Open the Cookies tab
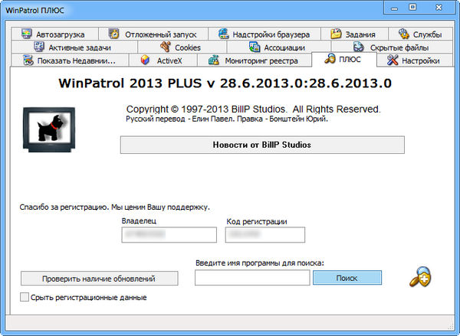Image resolution: width=460 pixels, height=336 pixels. click(x=182, y=47)
